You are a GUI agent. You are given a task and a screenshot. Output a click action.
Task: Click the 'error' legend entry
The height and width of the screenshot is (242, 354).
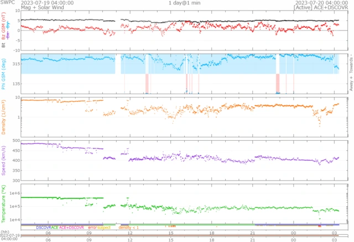click(x=92, y=228)
